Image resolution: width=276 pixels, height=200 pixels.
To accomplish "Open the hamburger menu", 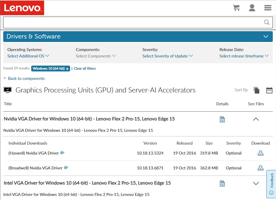I will [268, 8].
